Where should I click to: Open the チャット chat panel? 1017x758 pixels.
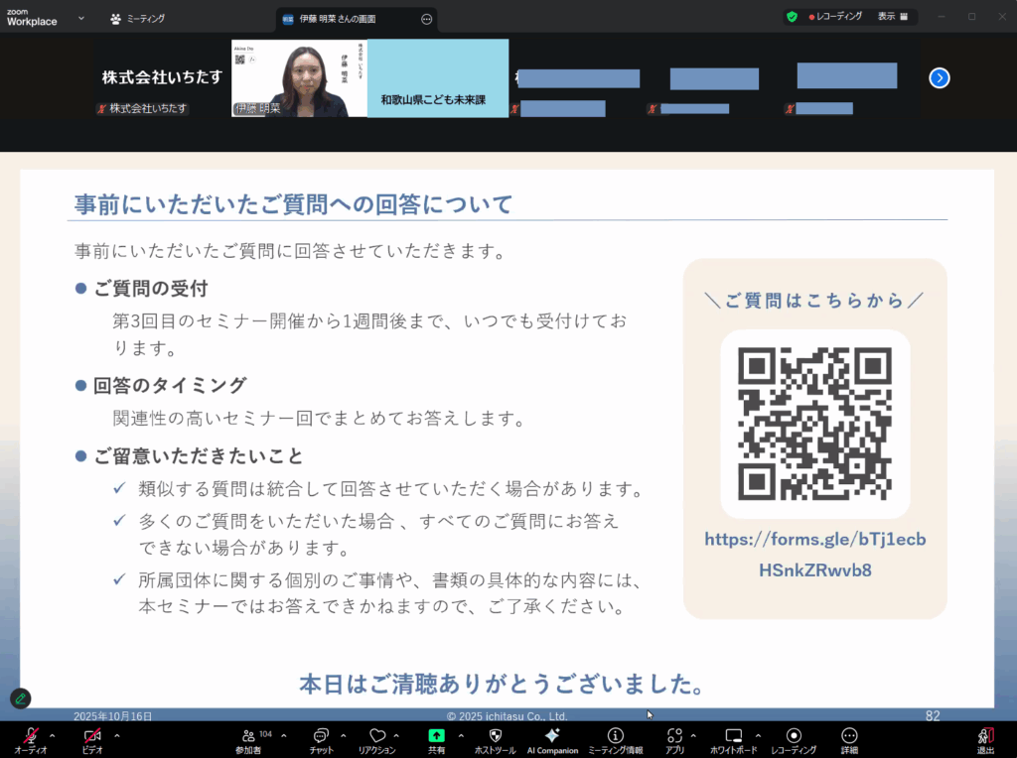[x=321, y=737]
